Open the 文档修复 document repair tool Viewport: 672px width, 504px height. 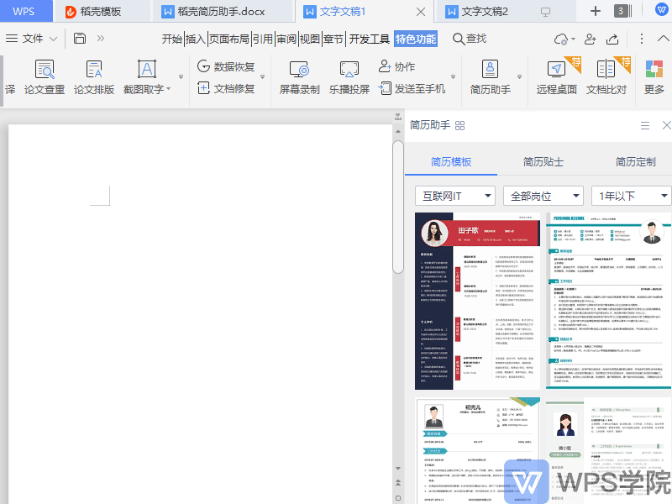pos(226,89)
